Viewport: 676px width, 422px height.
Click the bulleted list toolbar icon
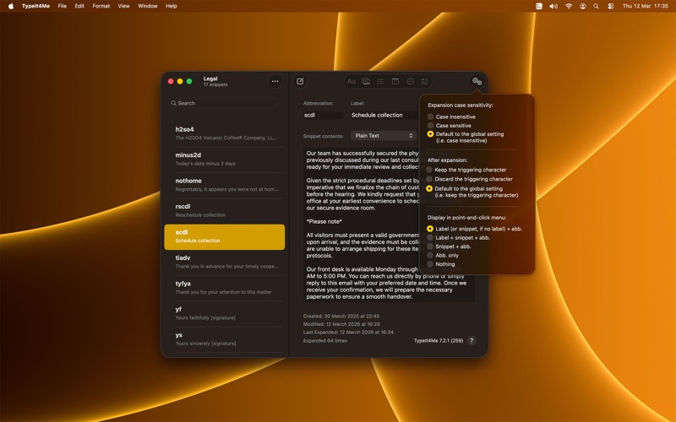(x=380, y=81)
